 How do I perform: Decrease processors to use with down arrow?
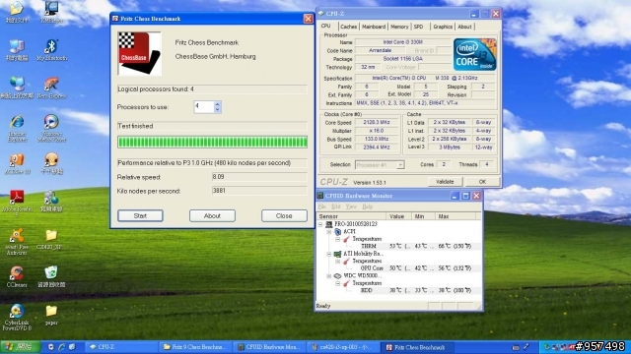coord(217,109)
